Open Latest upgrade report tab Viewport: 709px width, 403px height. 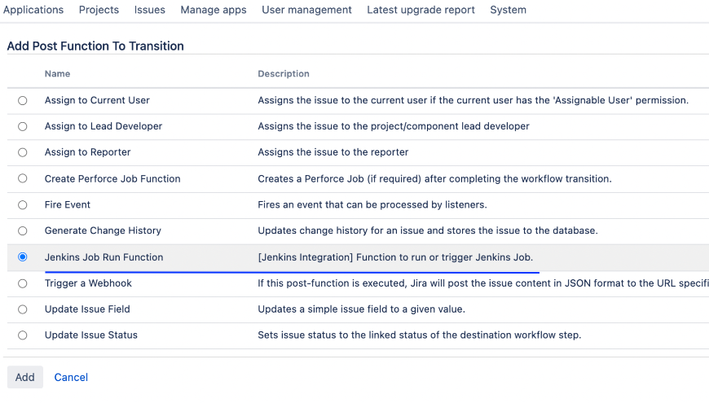(x=421, y=10)
